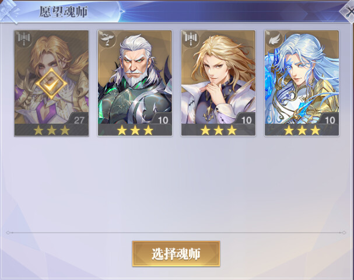Select the blond hero resting chin on hand
The width and height of the screenshot is (354, 280).
(218, 83)
